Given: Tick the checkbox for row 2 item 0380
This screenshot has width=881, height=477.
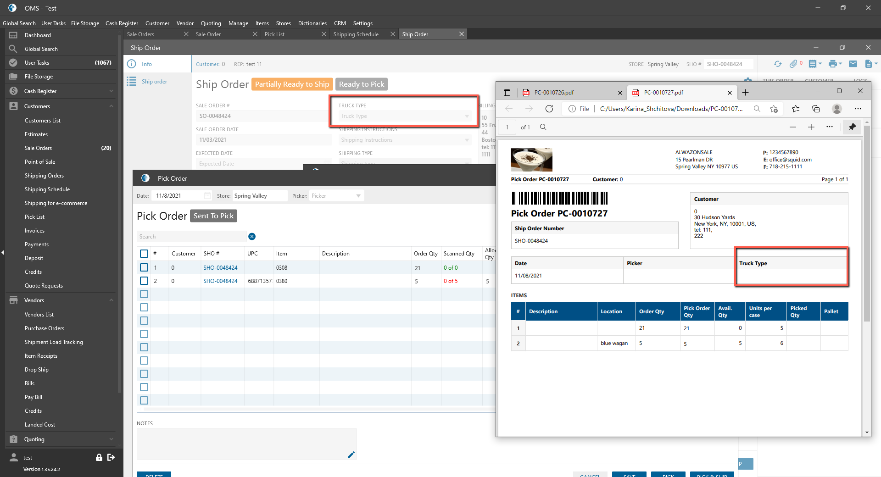Looking at the screenshot, I should (144, 281).
